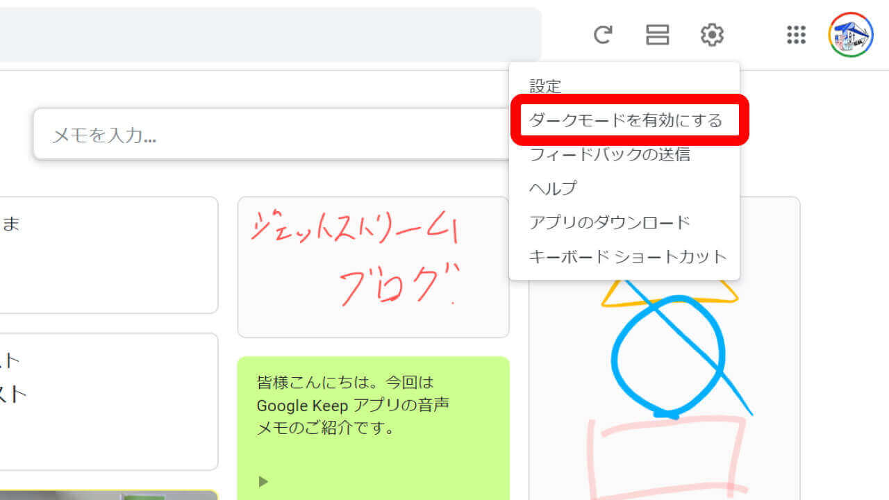Play the audio in the green note

(263, 481)
